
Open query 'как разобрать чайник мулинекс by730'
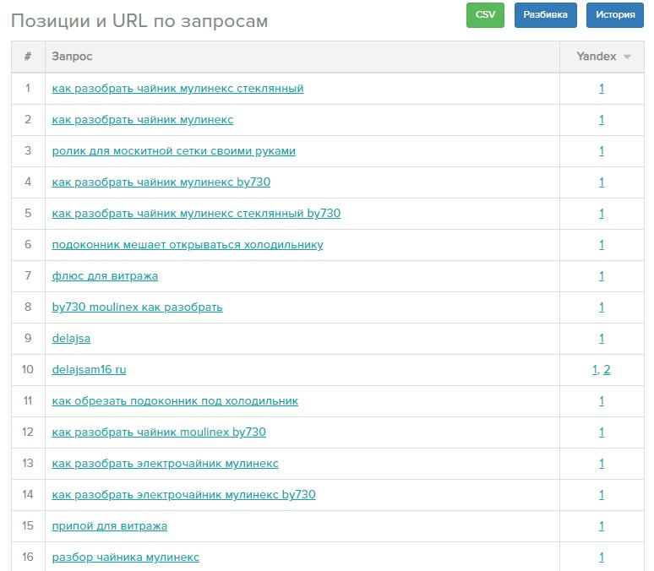coord(161,182)
